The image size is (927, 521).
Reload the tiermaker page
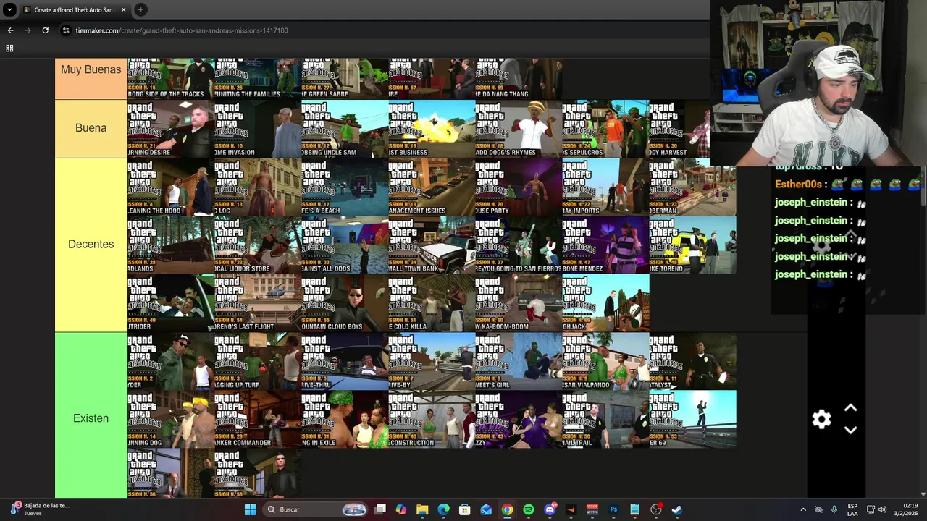[x=45, y=30]
